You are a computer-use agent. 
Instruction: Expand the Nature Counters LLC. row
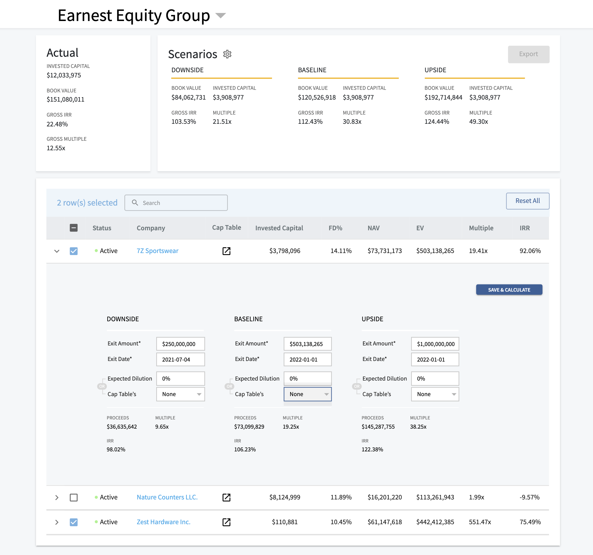[57, 497]
